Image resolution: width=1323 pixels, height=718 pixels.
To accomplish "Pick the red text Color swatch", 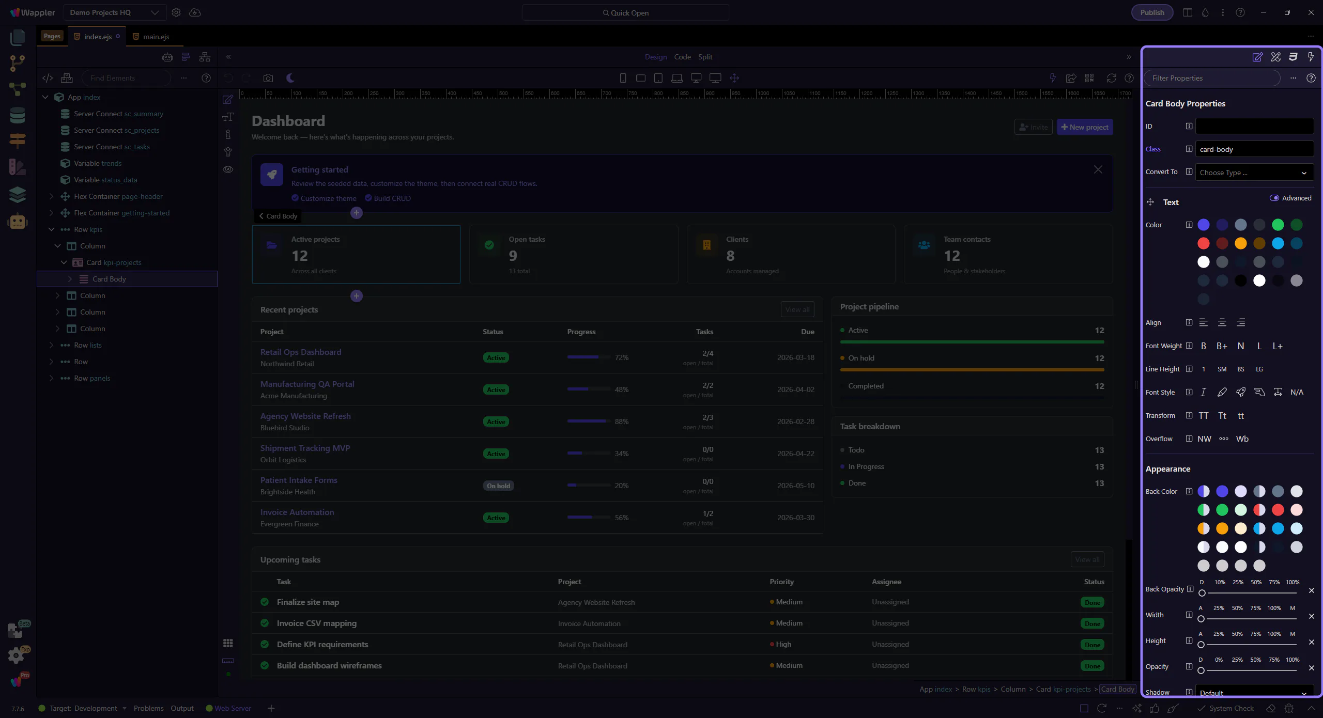I will pyautogui.click(x=1204, y=243).
